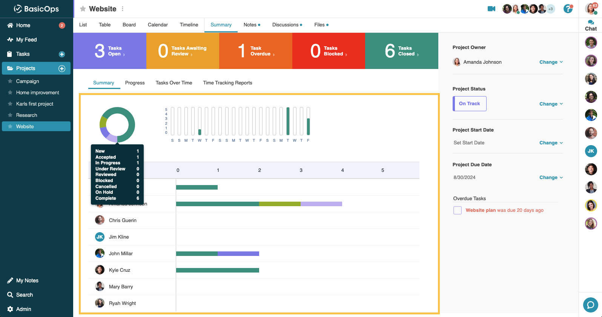Start a video call with camera icon
This screenshot has height=317, width=602.
[x=491, y=9]
